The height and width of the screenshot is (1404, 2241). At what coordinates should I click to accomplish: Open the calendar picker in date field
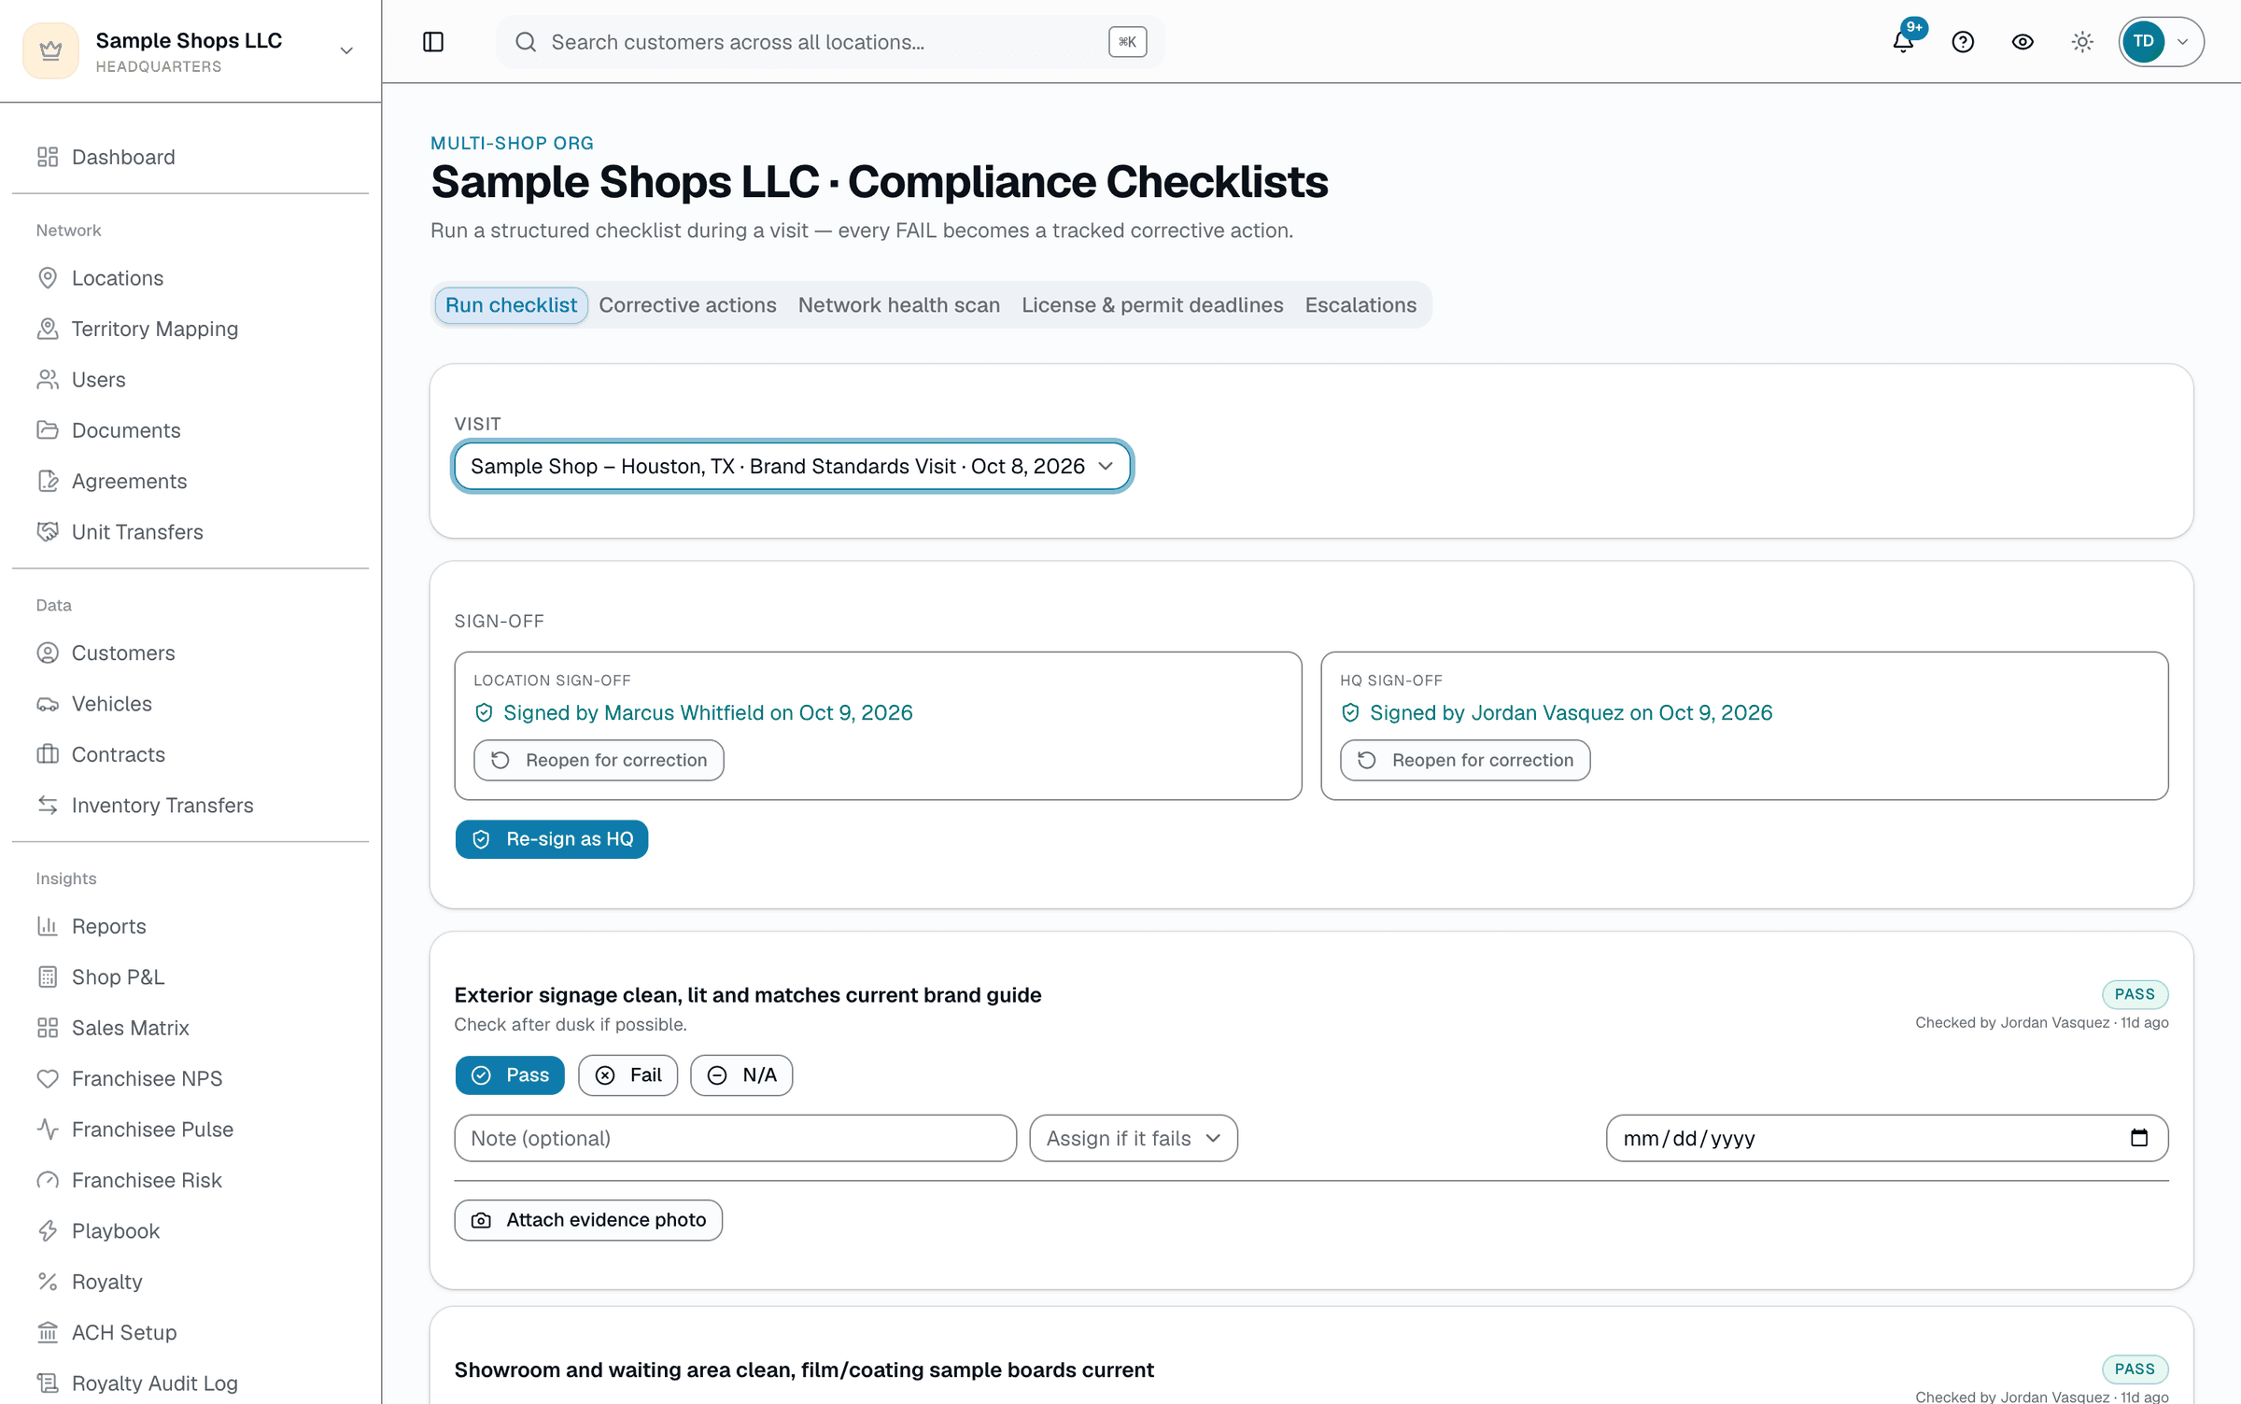pyautogui.click(x=2139, y=1138)
